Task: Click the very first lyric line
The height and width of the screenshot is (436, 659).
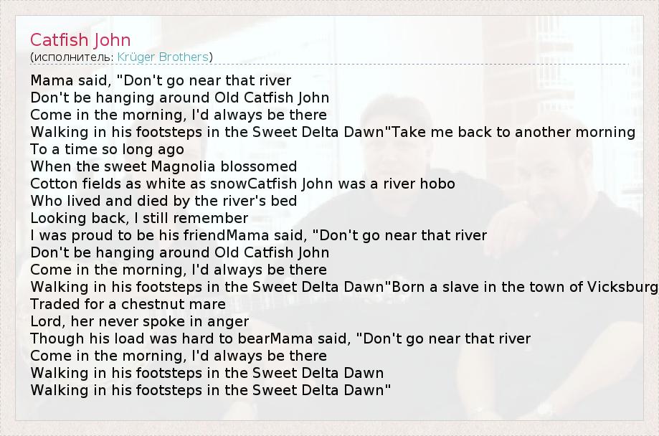Action: point(161,80)
